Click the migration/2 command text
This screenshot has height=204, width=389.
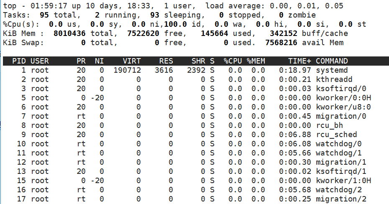pos(341,199)
